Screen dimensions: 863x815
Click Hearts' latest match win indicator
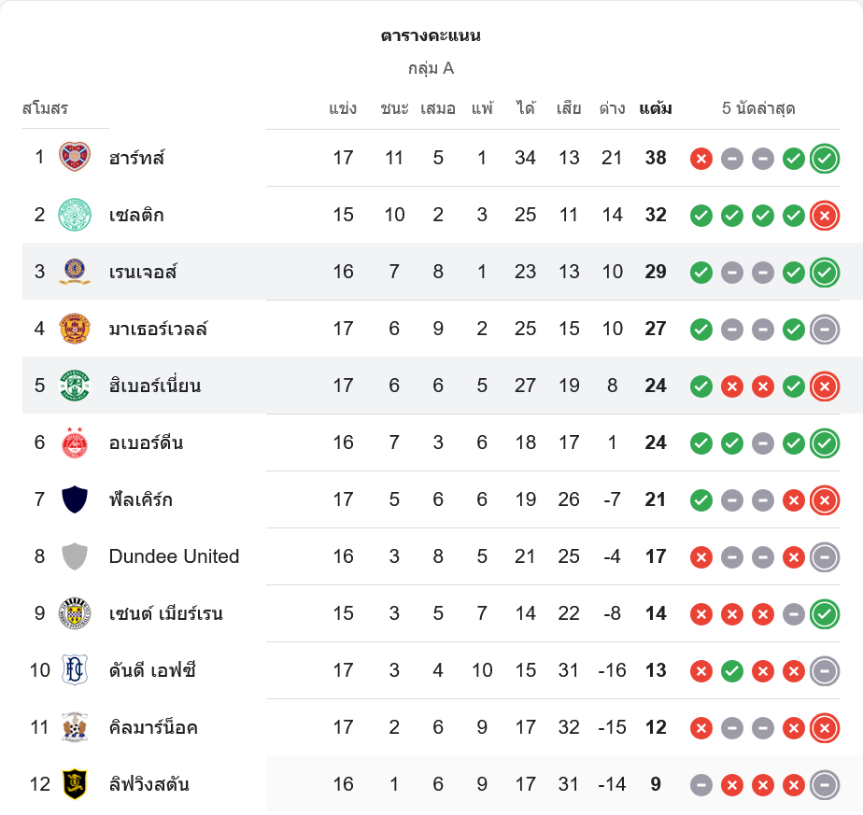click(824, 158)
